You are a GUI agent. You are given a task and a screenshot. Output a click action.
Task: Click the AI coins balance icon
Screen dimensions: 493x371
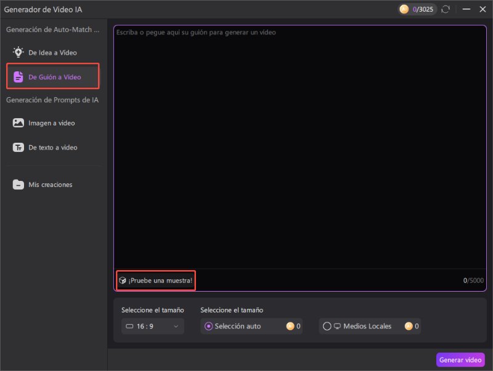click(x=405, y=9)
